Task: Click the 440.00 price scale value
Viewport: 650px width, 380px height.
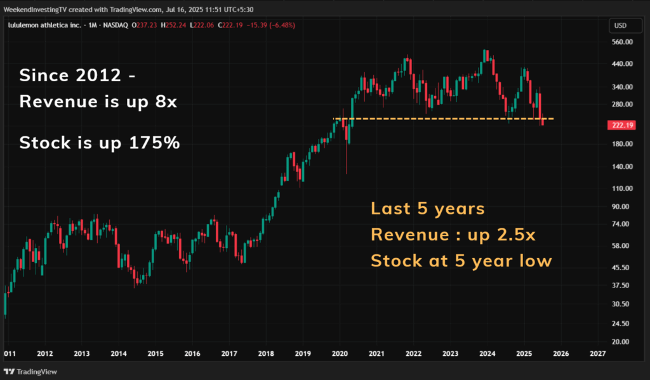Action: pos(622,64)
